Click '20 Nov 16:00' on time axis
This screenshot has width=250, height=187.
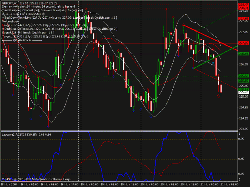click(189, 185)
